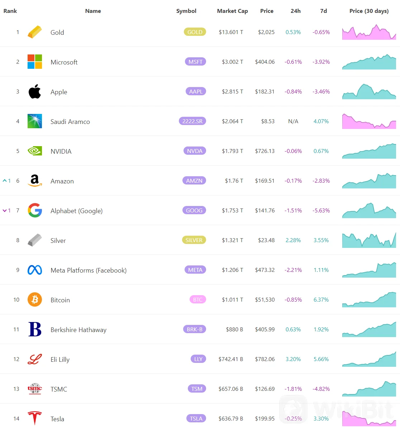400x432 pixels.
Task: Sort by the 7d column header
Action: [x=323, y=11]
